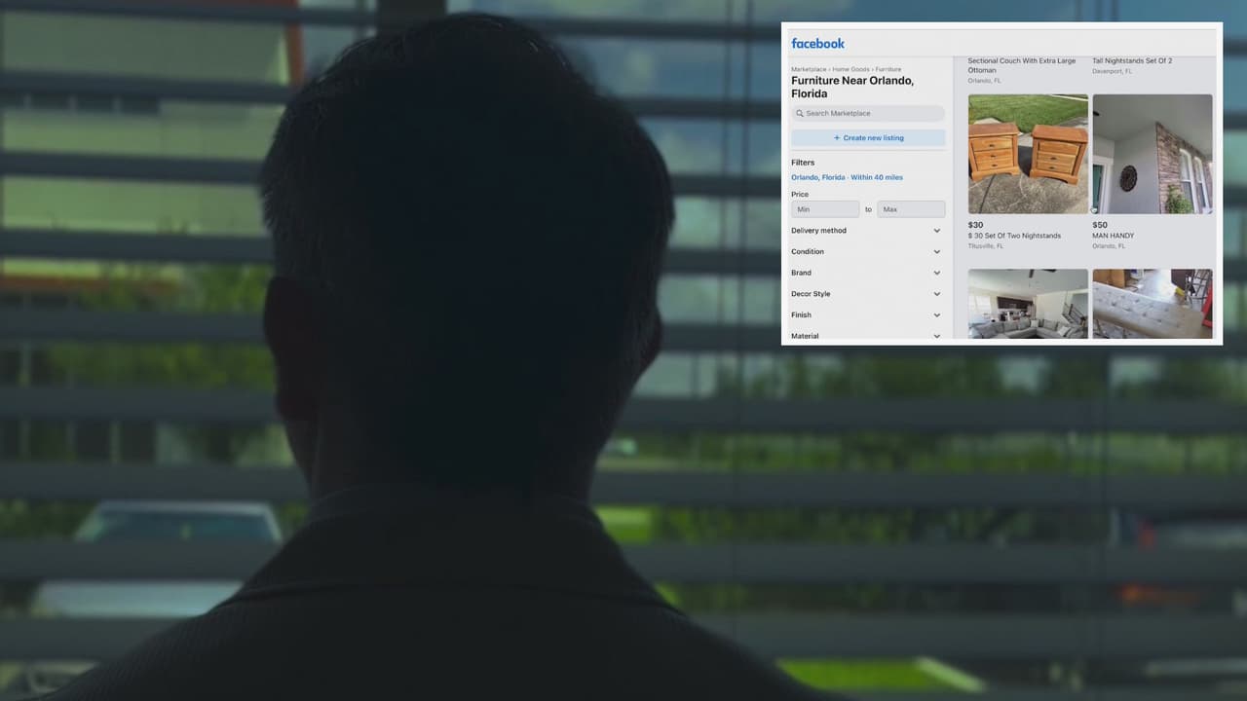Go to Home Goods breadcrumb link
The image size is (1247, 701).
(x=850, y=70)
